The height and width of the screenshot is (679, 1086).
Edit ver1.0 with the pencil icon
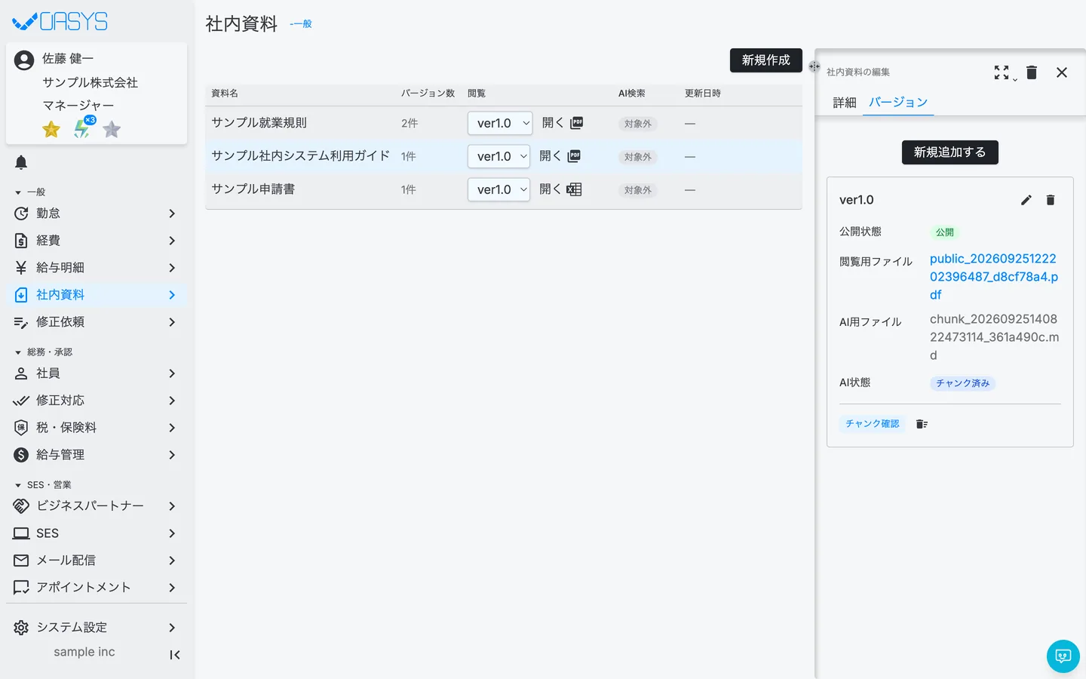click(1026, 200)
